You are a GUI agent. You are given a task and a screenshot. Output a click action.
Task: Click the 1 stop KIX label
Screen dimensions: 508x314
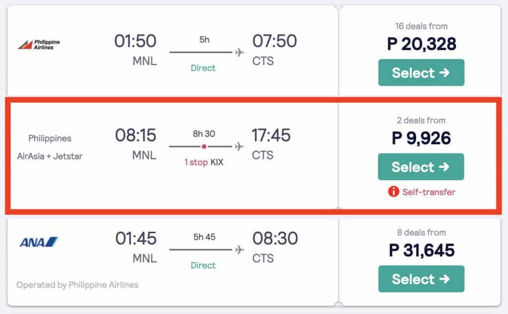[203, 162]
